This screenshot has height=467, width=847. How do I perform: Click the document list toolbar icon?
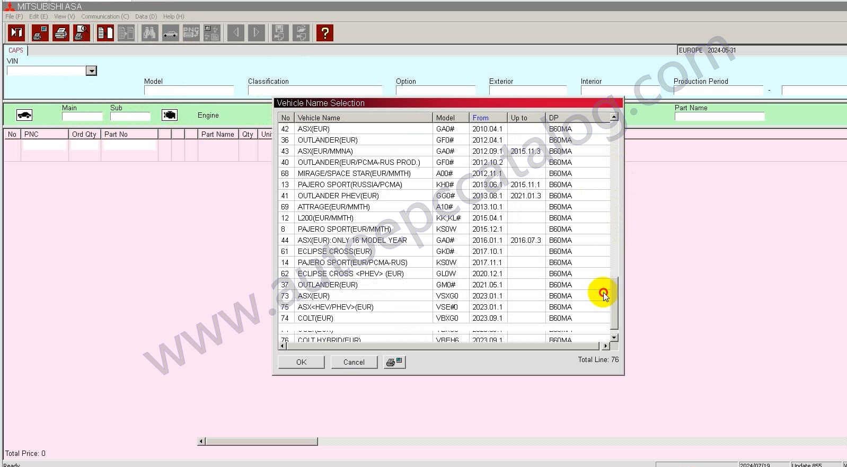(x=105, y=33)
